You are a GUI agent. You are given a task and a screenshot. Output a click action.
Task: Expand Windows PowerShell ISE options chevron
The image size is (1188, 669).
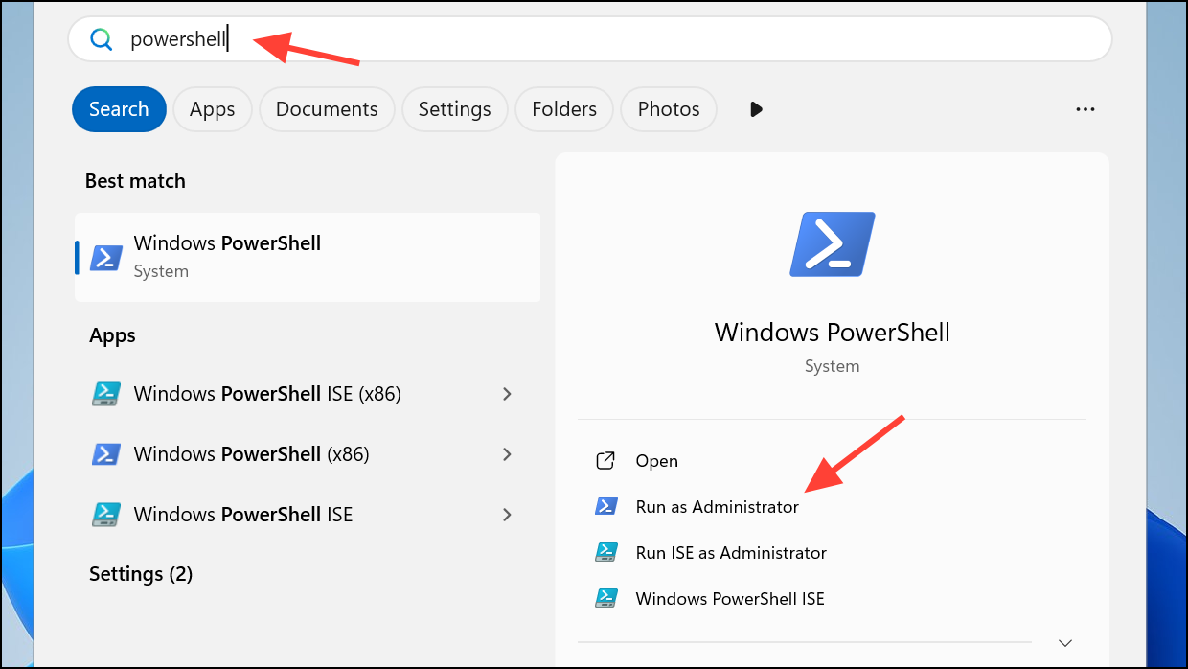tap(507, 515)
